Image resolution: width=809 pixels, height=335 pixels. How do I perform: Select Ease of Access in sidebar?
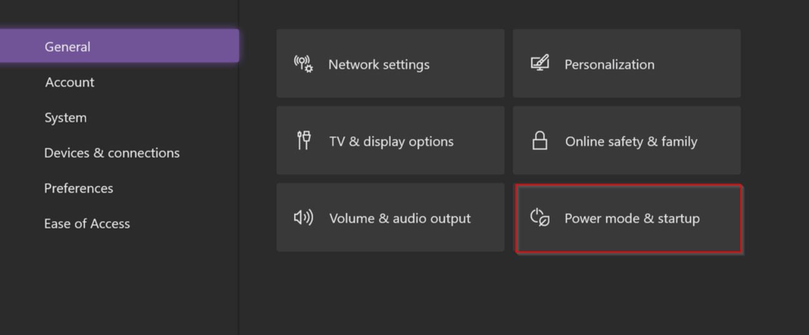[x=87, y=223]
